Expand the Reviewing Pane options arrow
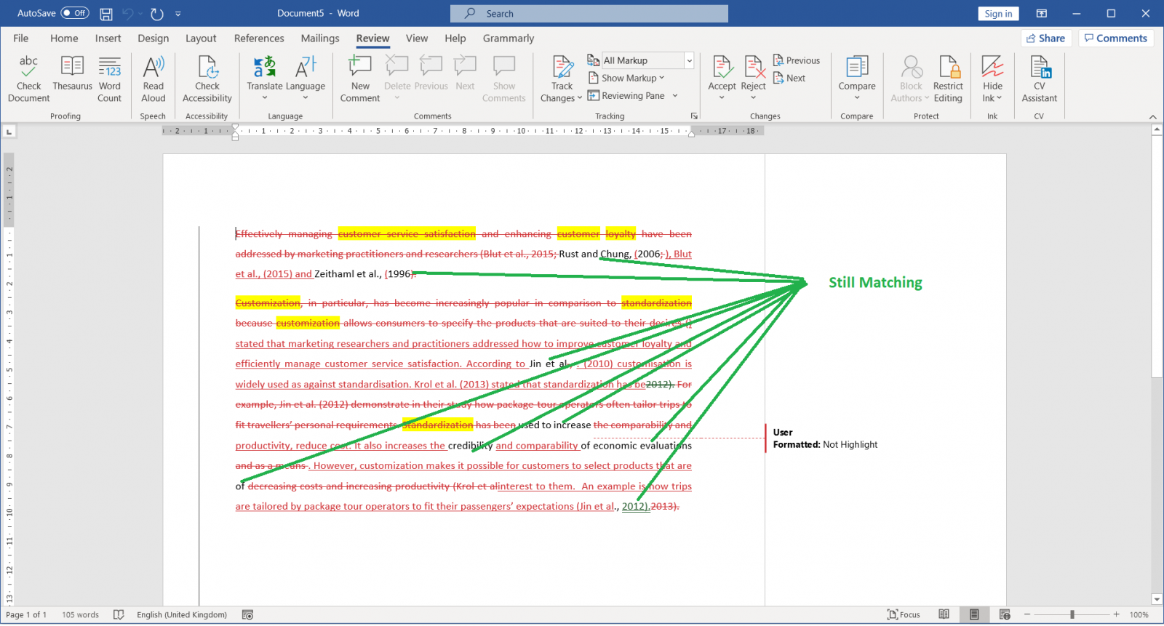 [x=675, y=96]
